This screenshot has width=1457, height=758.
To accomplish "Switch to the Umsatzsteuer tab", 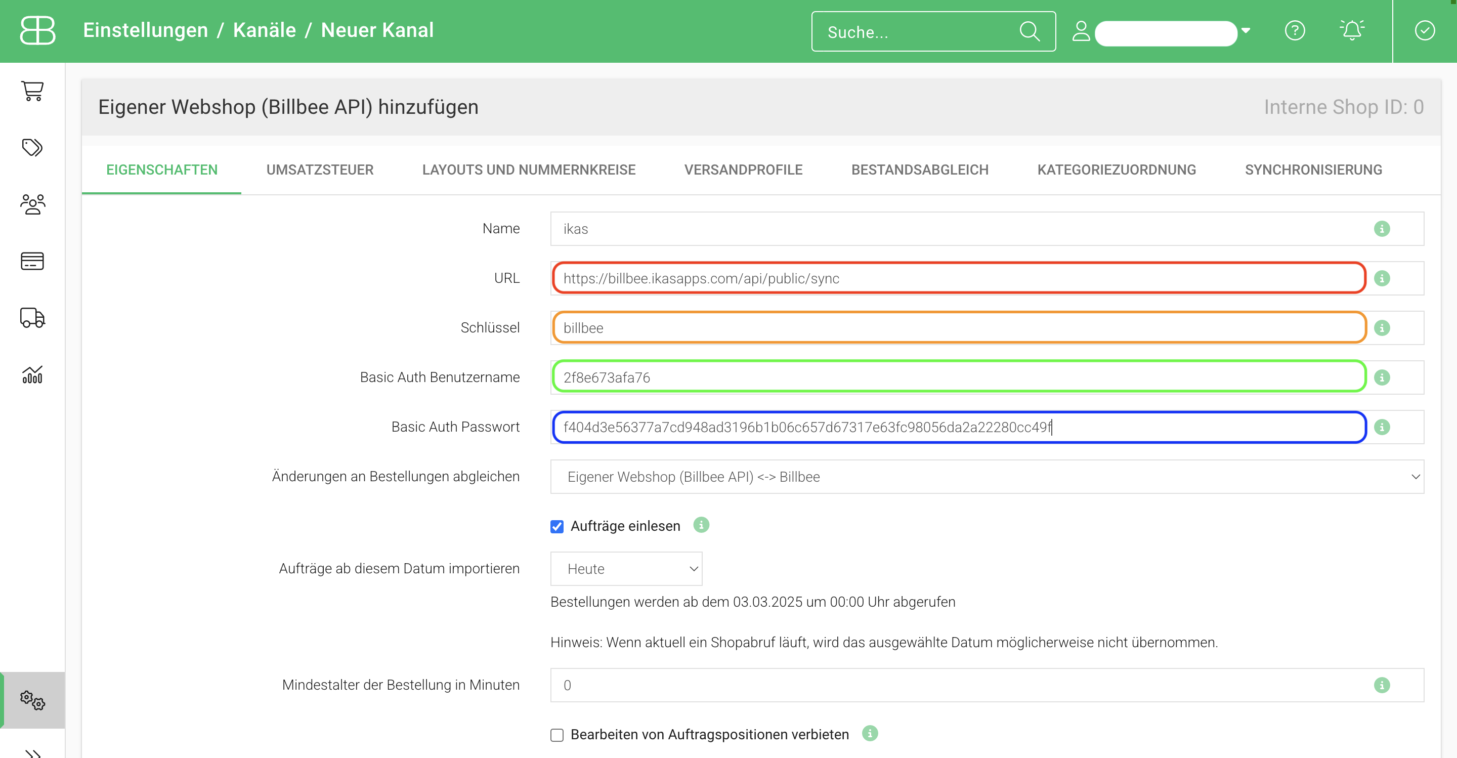I will coord(320,170).
